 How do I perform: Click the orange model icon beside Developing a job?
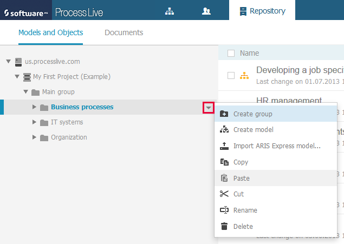244,76
